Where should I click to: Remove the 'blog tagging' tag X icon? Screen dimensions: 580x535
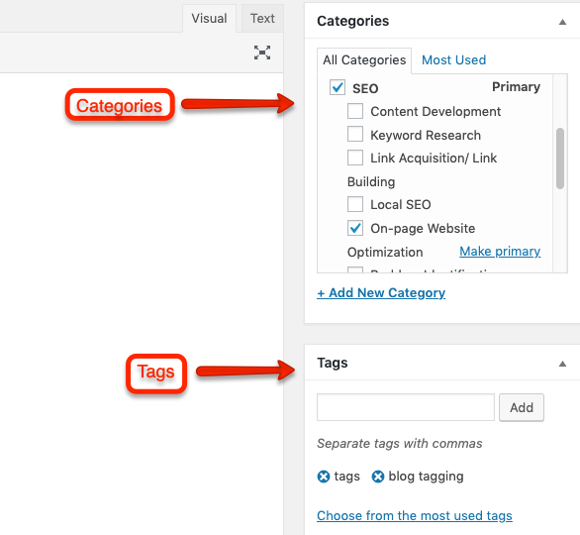pos(378,477)
